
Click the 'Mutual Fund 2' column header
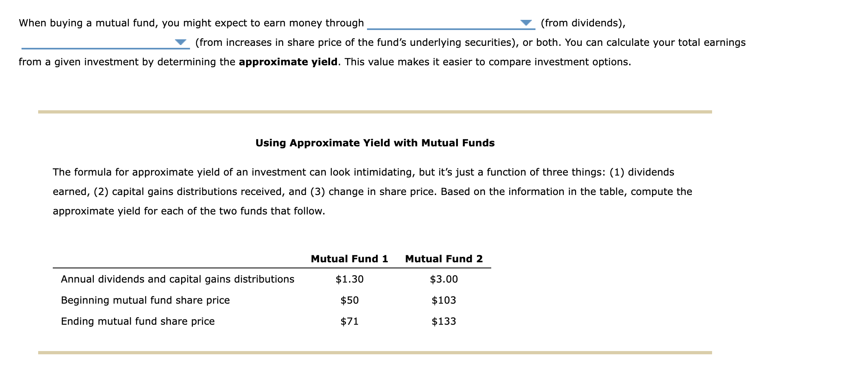(443, 259)
